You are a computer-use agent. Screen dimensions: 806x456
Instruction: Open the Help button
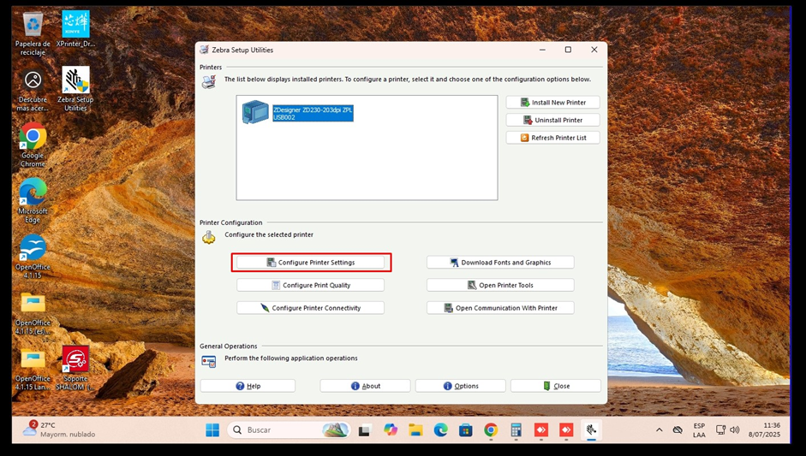[248, 386]
